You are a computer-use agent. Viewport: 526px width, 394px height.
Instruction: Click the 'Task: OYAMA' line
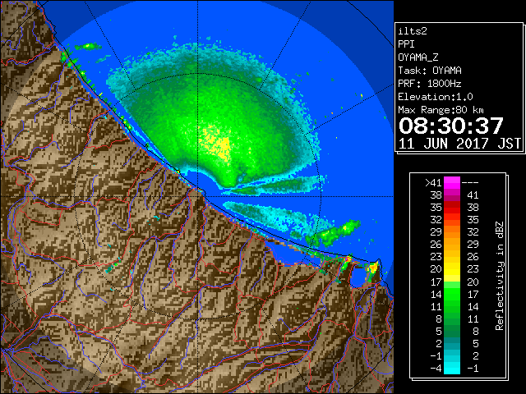pyautogui.click(x=430, y=71)
